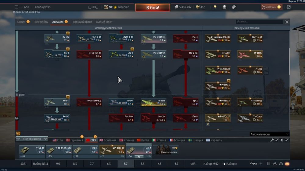Open the Сообщество menu
The height and width of the screenshot is (171, 305).
[x=43, y=7]
